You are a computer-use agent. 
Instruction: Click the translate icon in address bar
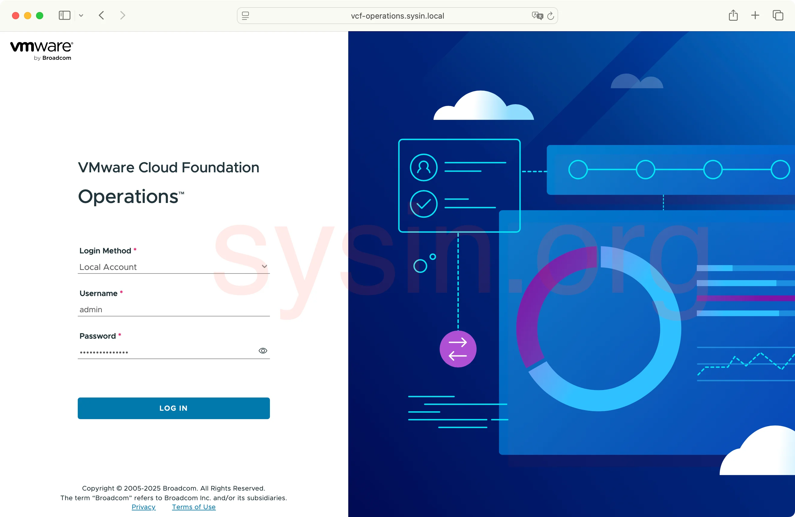[537, 16]
